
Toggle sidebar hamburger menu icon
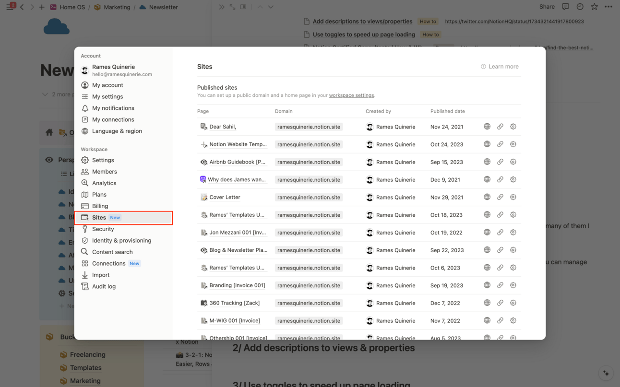click(10, 7)
